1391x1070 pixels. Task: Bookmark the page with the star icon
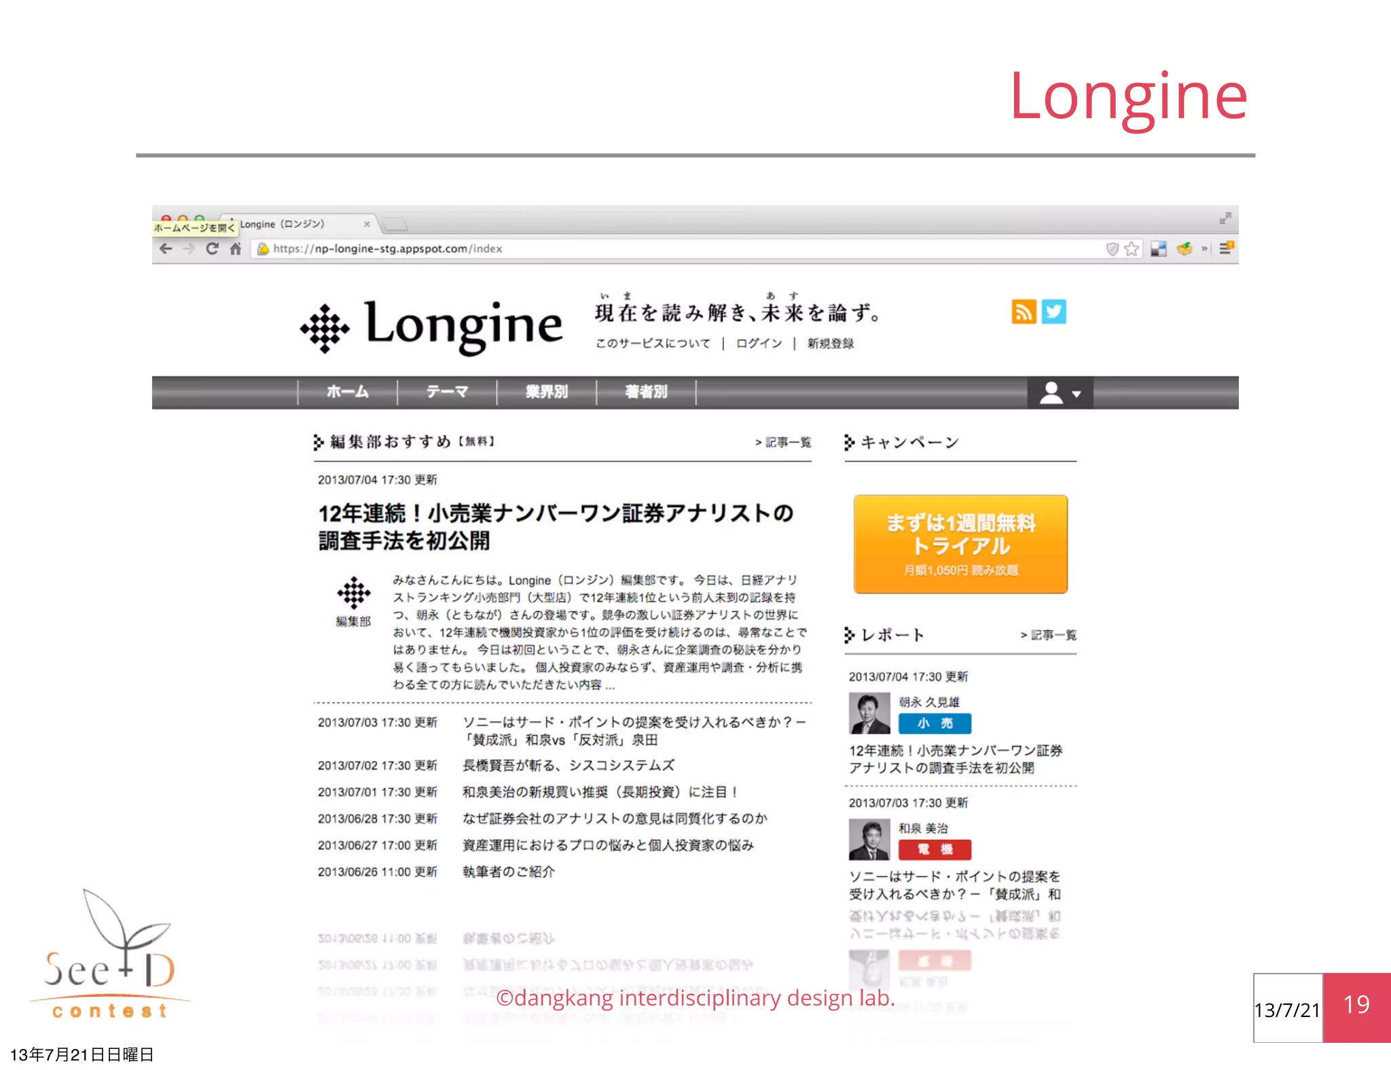1131,248
